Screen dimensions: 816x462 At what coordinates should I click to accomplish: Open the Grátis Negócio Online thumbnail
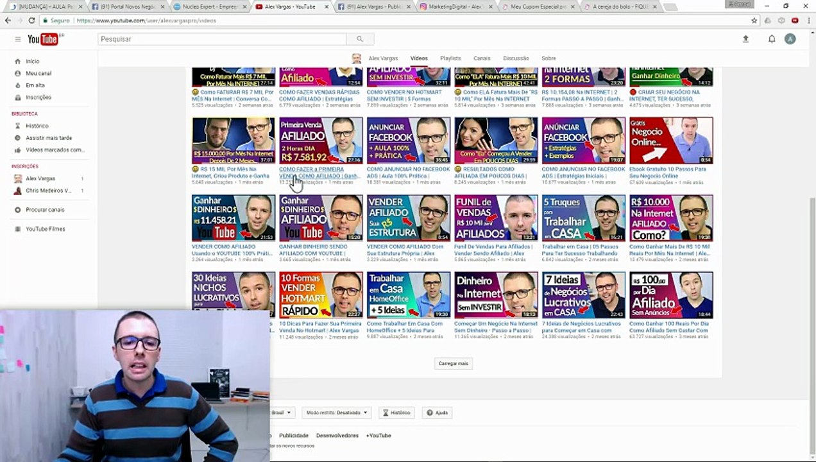click(671, 141)
